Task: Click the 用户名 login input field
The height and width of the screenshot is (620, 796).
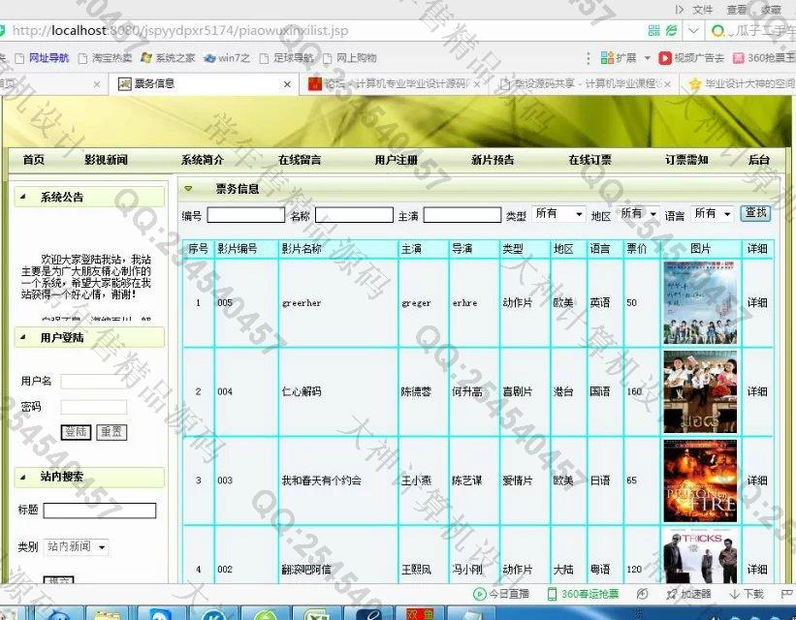Action: pyautogui.click(x=93, y=381)
